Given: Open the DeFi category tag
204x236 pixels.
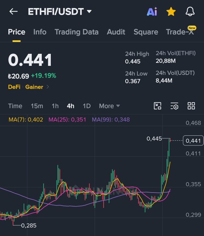Looking at the screenshot, I should point(14,87).
